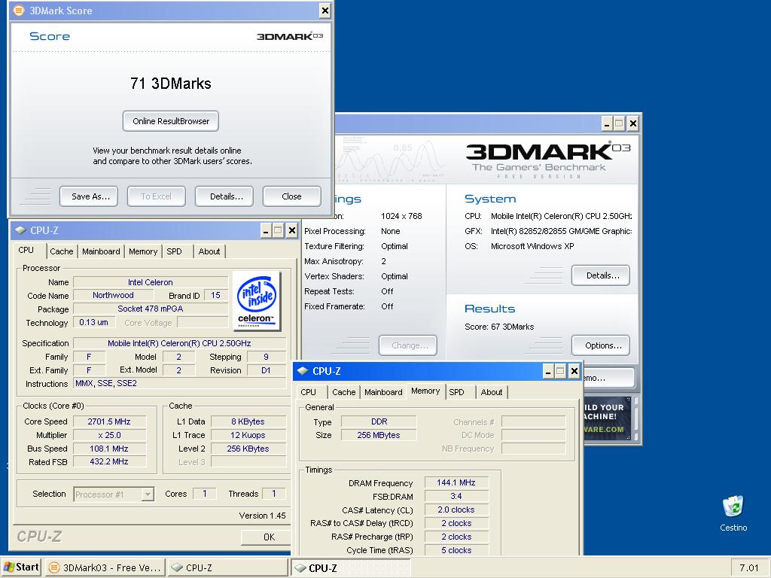
Task: Click the back CPU-Z window title icon
Action: [x=20, y=230]
